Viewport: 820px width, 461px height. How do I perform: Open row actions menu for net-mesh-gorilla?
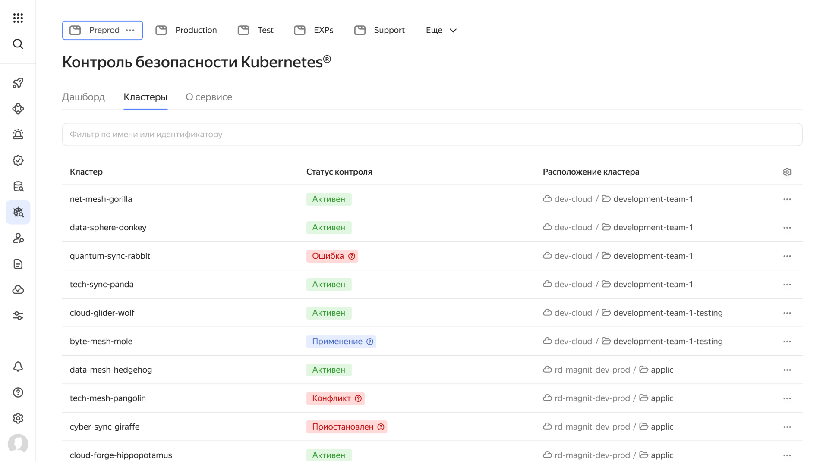(787, 199)
